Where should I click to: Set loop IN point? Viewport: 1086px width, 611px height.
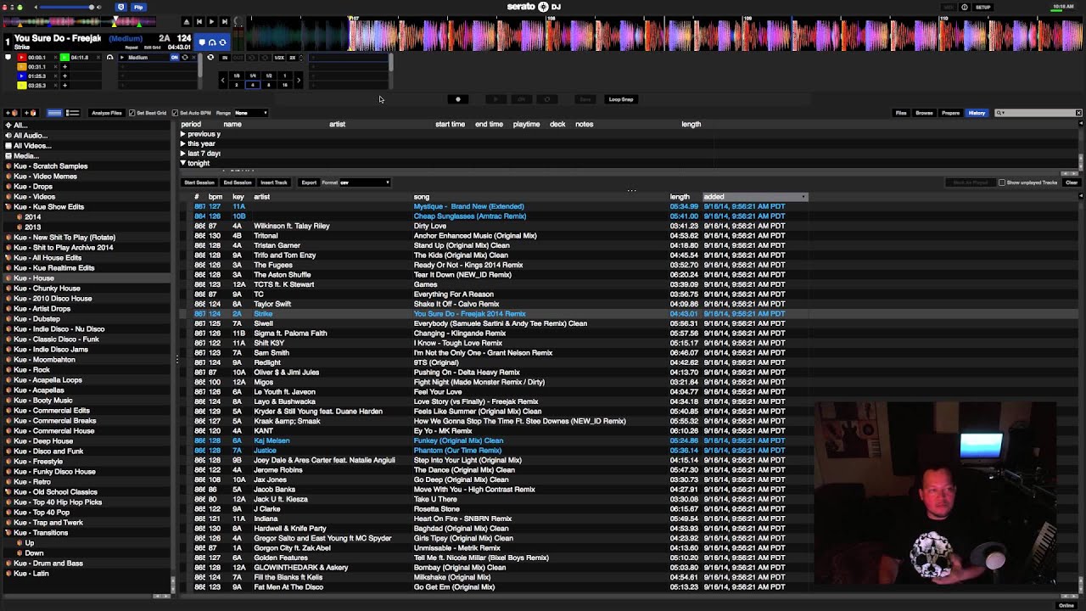click(x=225, y=58)
